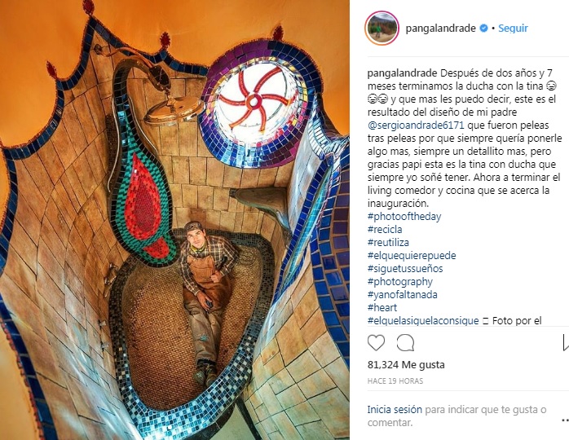Image resolution: width=569 pixels, height=440 pixels.
Task: Like the post with the heart icon
Action: pyautogui.click(x=376, y=343)
